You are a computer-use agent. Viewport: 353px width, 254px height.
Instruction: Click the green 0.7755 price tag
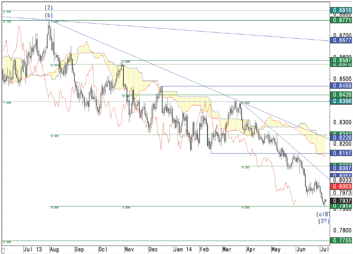pos(341,240)
